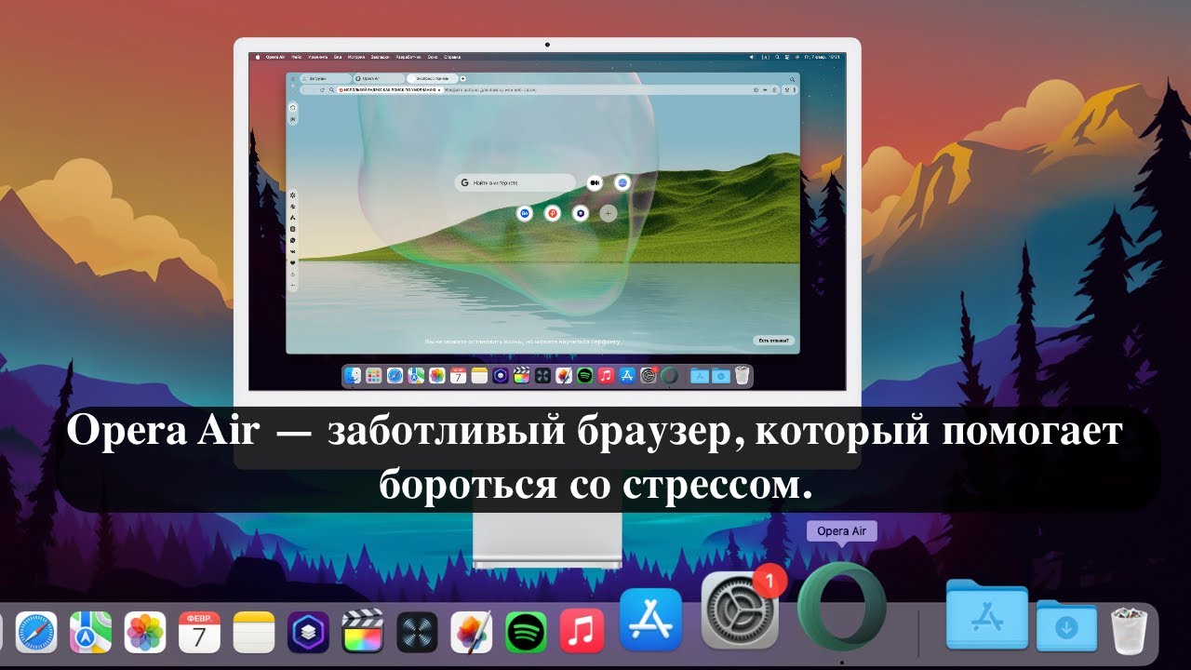This screenshot has width=1191, height=670.
Task: Switch to the "Opera Air" browser tab
Action: coord(378,78)
